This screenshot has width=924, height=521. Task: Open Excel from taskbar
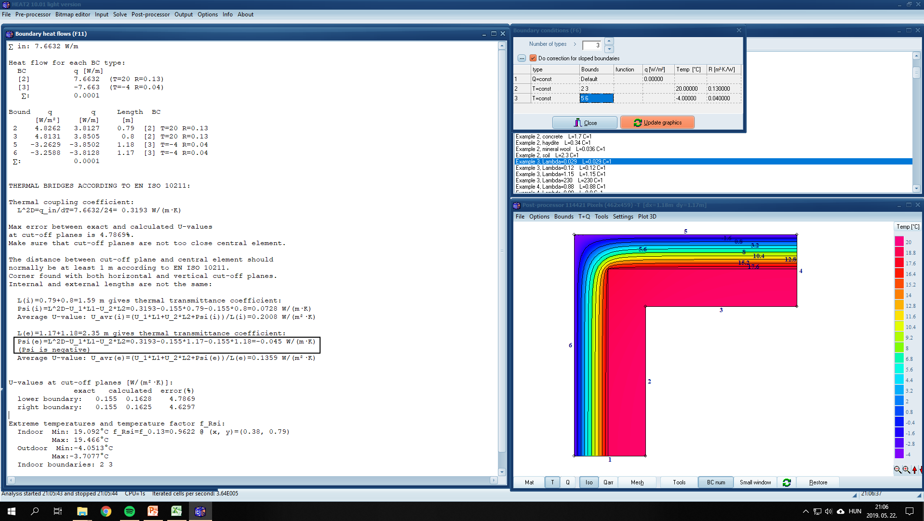[176, 511]
